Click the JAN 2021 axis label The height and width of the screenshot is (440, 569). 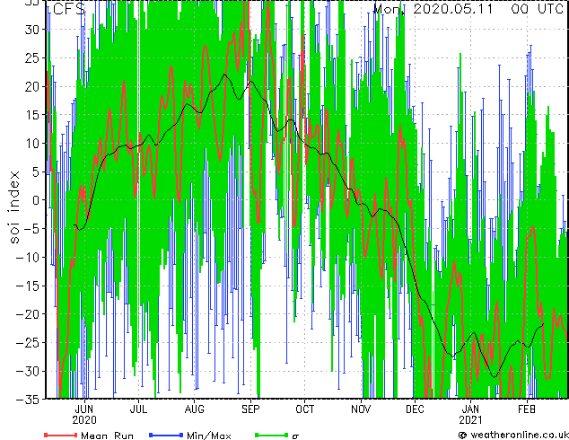coord(470,415)
